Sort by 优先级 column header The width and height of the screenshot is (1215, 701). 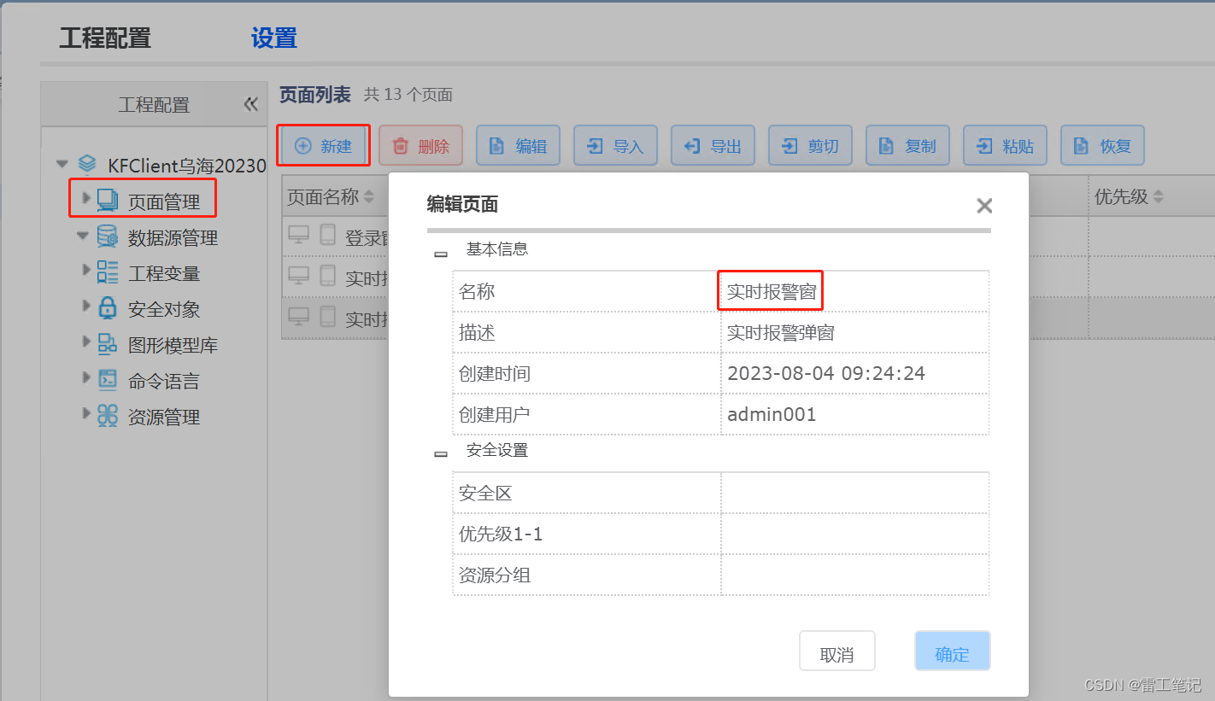point(1129,197)
